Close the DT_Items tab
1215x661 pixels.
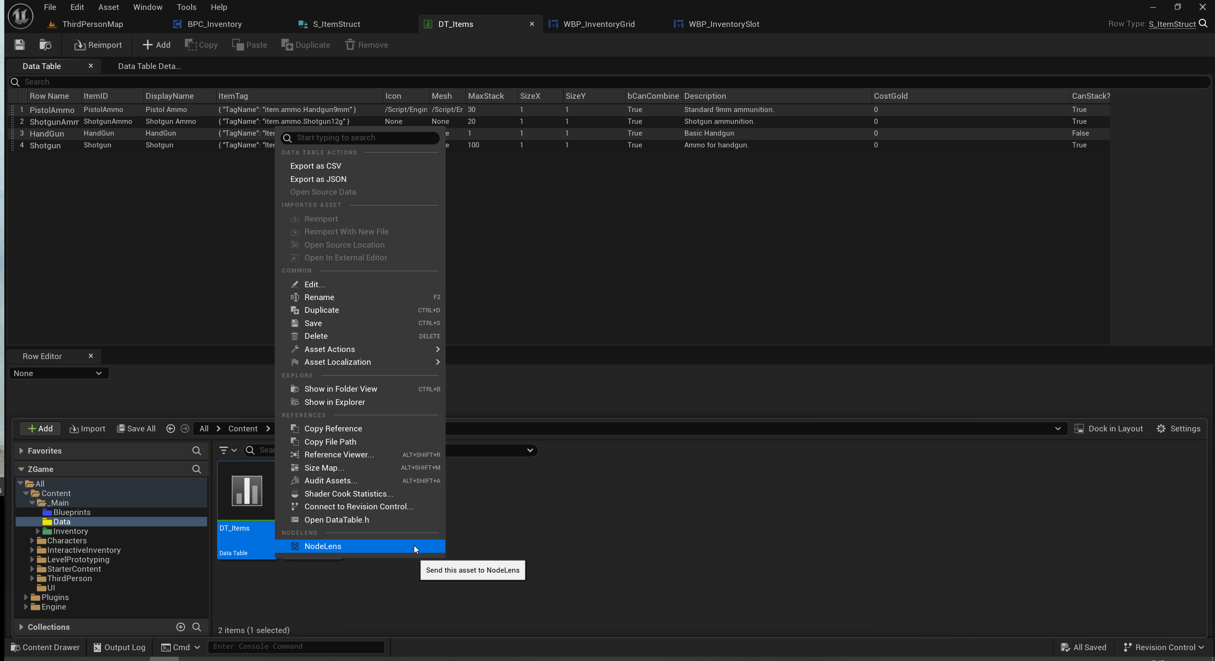tap(532, 24)
